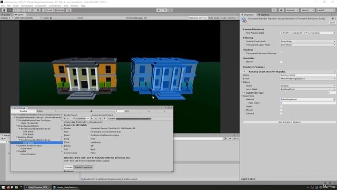Toggle grid snapping icon in toolbar
The image size is (337, 190).
pyautogui.click(x=69, y=10)
